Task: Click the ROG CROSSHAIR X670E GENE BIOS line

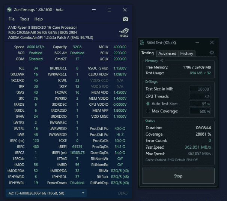Action: [x=42, y=33]
